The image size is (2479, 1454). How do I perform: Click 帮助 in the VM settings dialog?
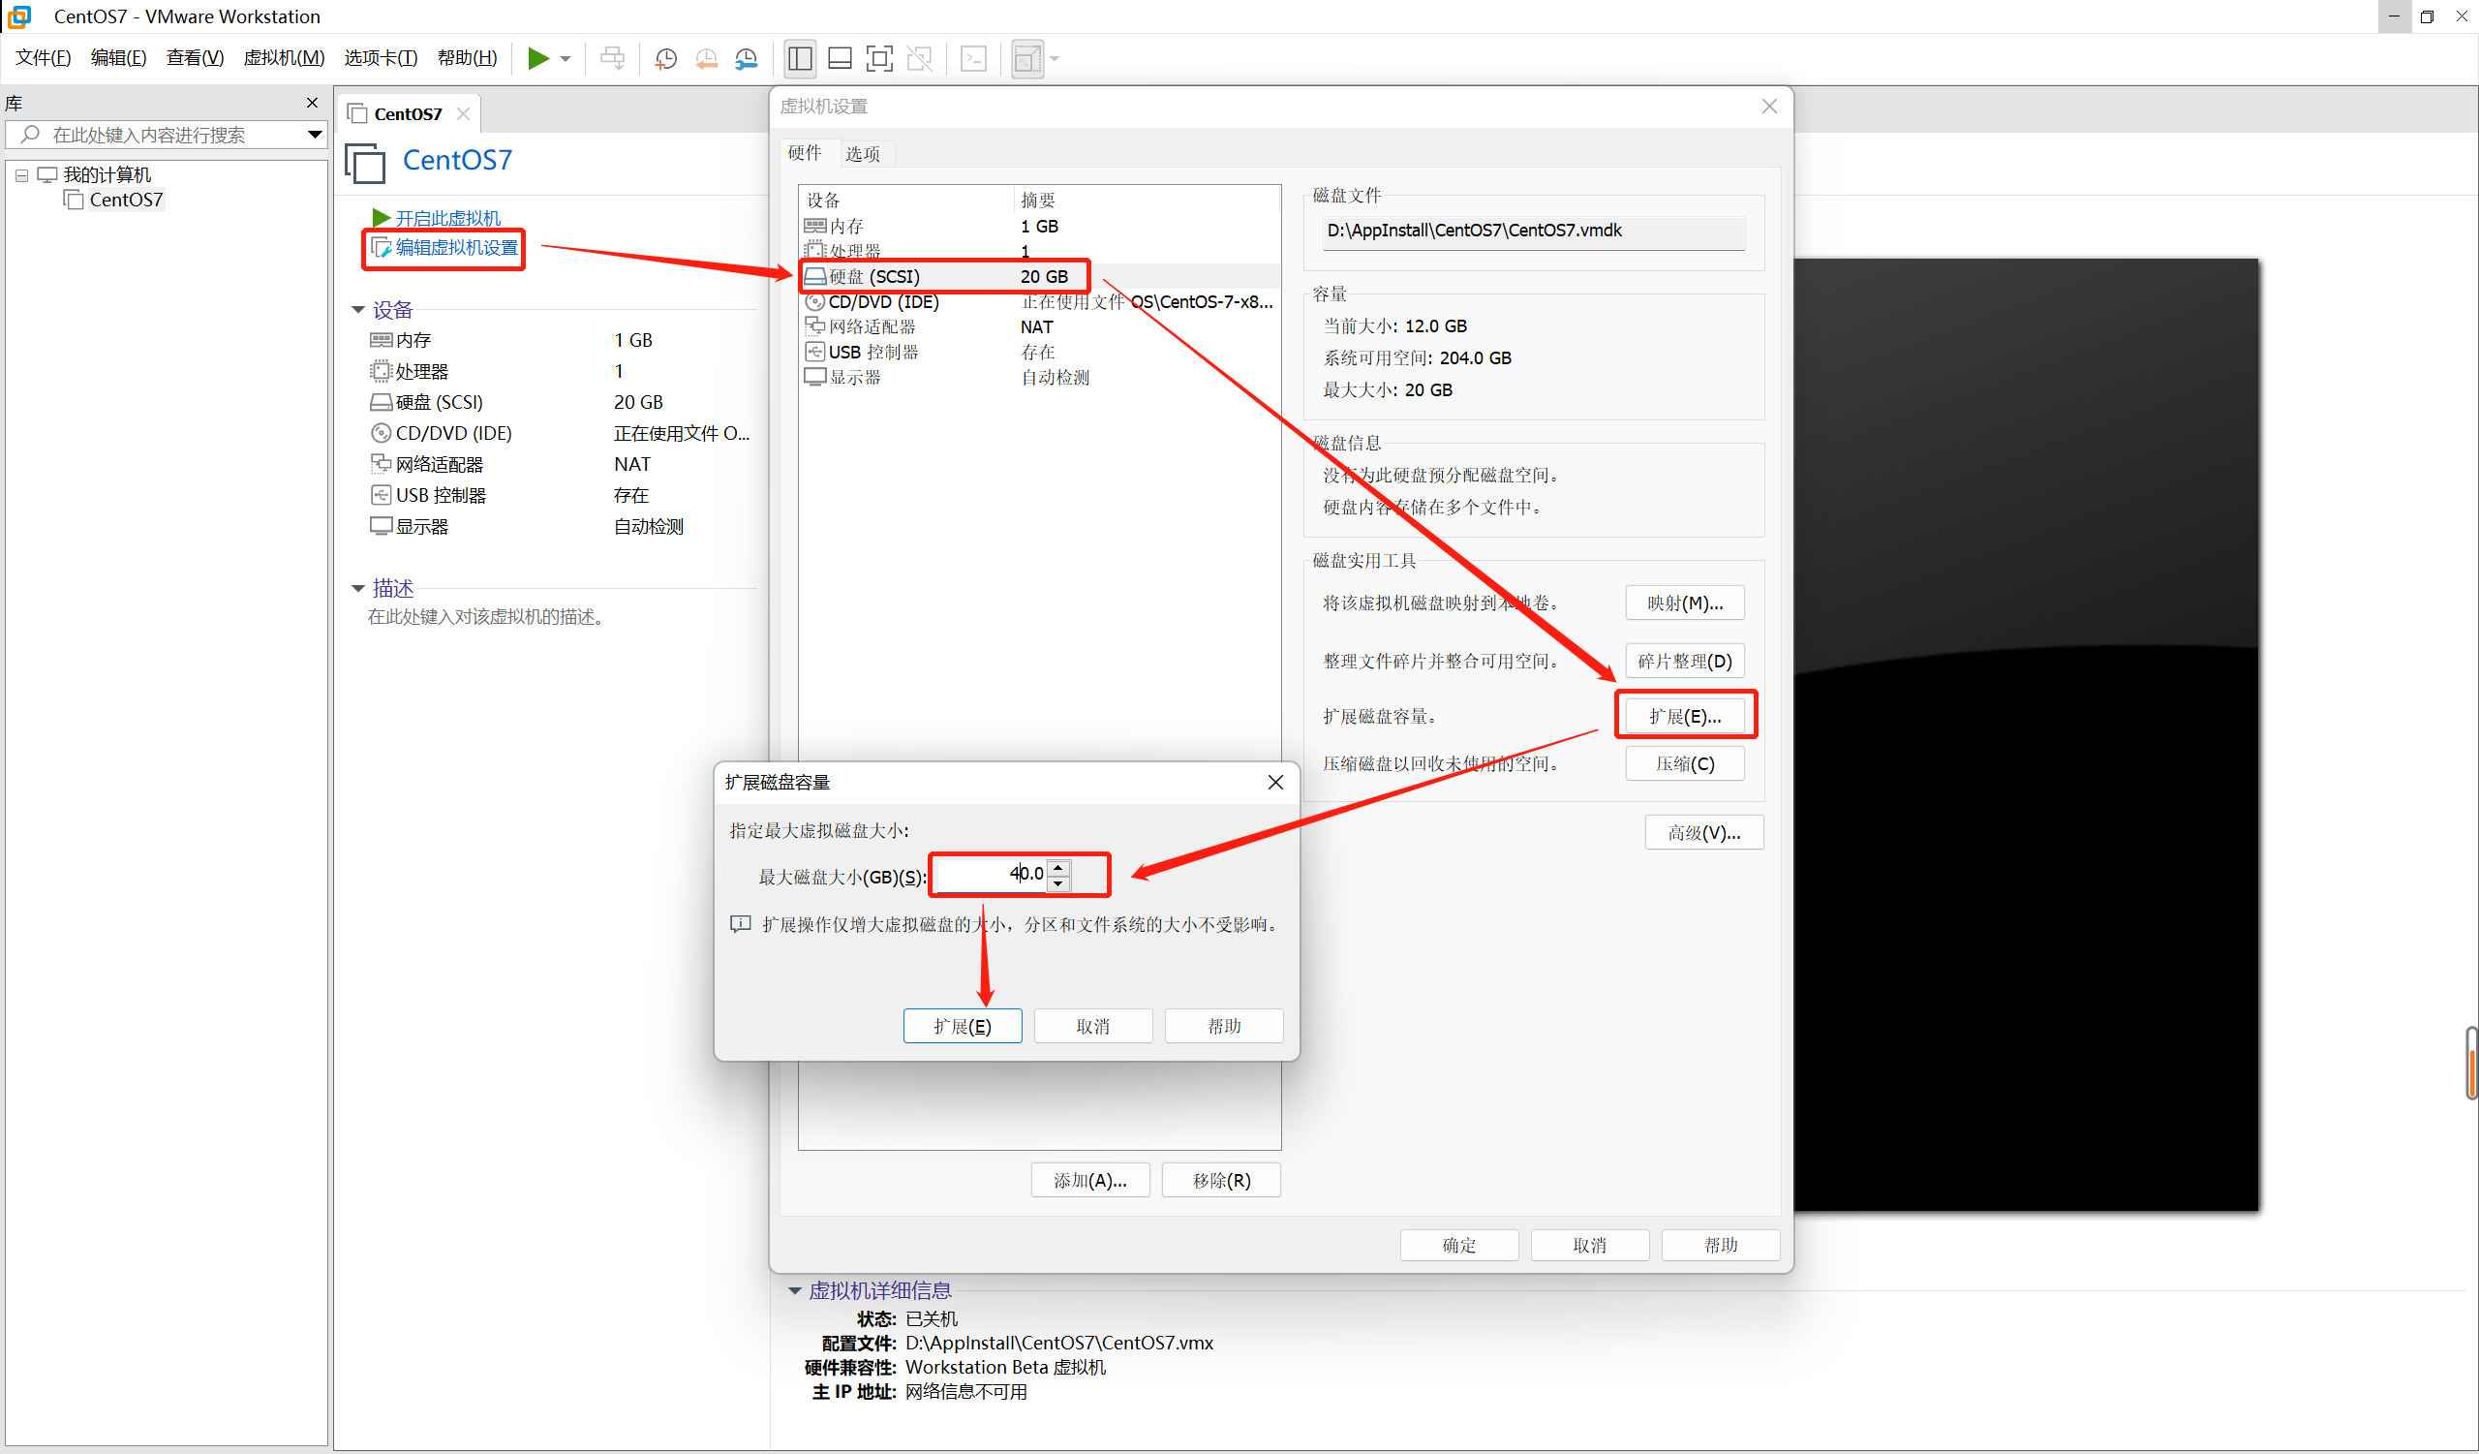tap(1721, 1246)
